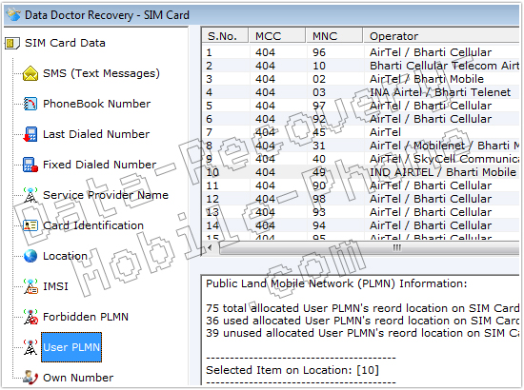Click the SMS envelope icon

[x=30, y=73]
